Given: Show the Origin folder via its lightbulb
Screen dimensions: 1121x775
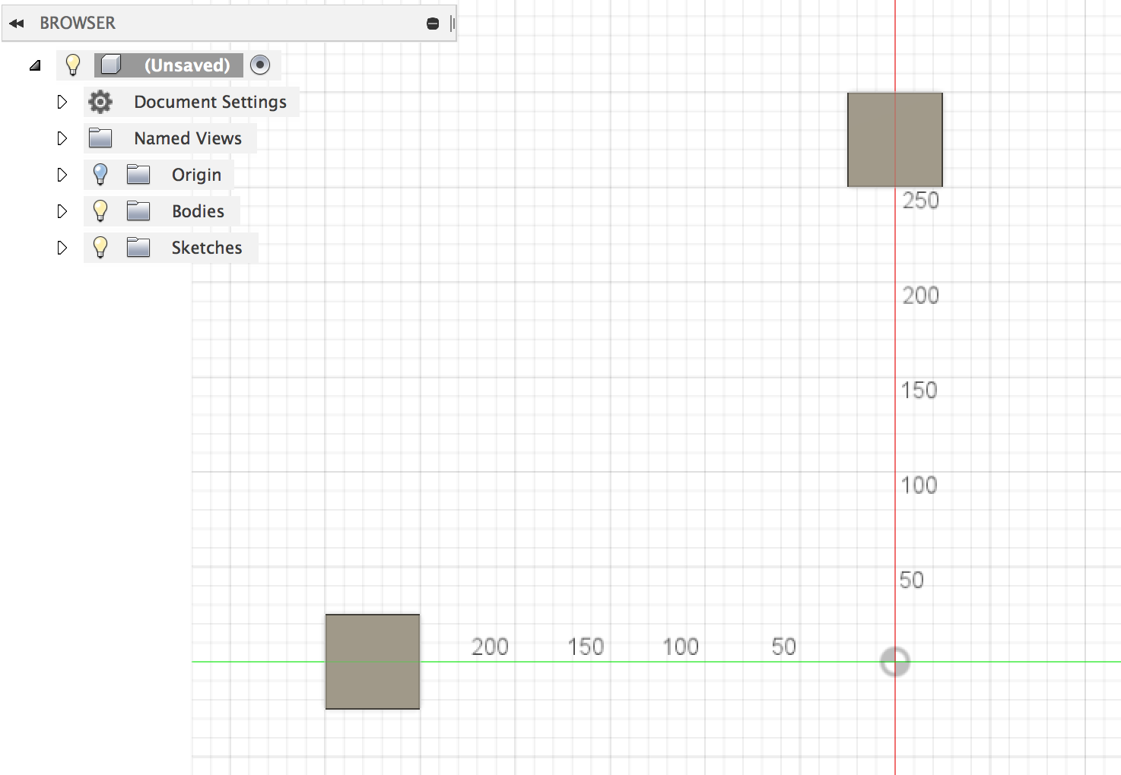Looking at the screenshot, I should (100, 175).
